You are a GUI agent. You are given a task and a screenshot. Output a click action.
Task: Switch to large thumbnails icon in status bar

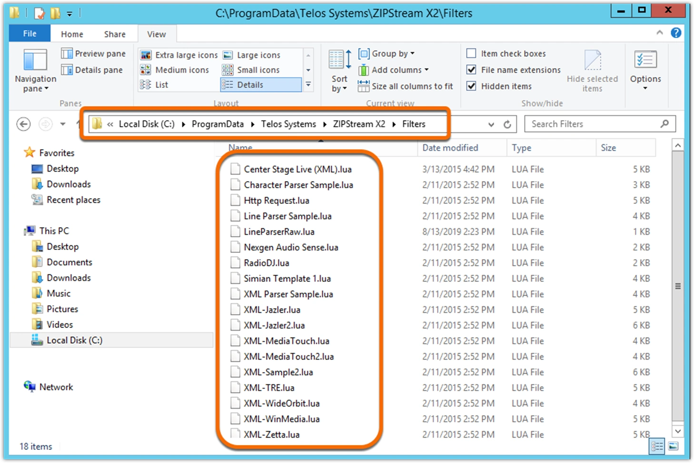[673, 446]
